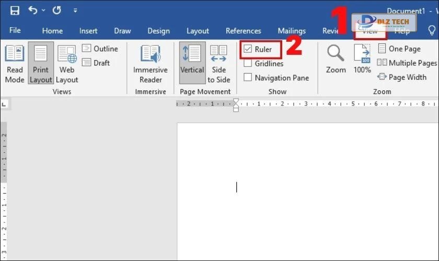Viewport: 439px width, 261px height.
Task: Click the Repeat/Redo icon
Action: (x=57, y=10)
